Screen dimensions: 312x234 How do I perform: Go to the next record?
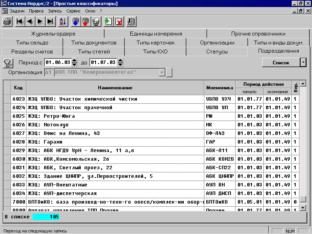coord(40,21)
